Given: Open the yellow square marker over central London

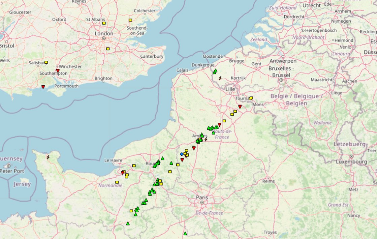Looking at the screenshot, I should click(107, 49).
